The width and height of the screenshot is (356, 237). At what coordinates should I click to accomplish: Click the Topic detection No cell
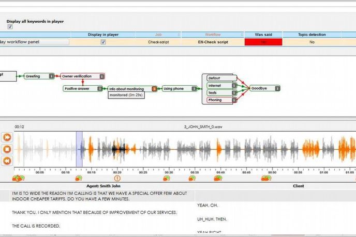[x=311, y=42]
